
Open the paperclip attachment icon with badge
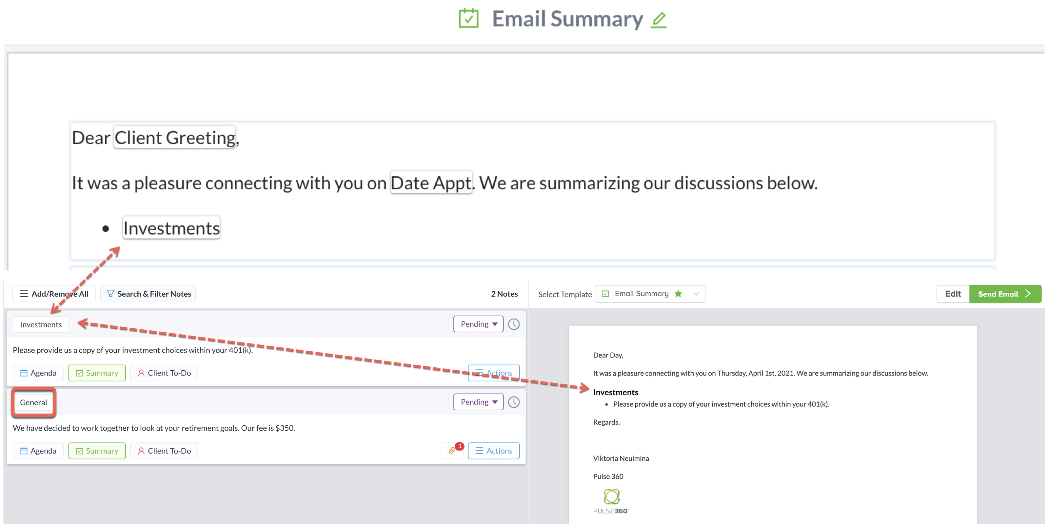point(452,451)
